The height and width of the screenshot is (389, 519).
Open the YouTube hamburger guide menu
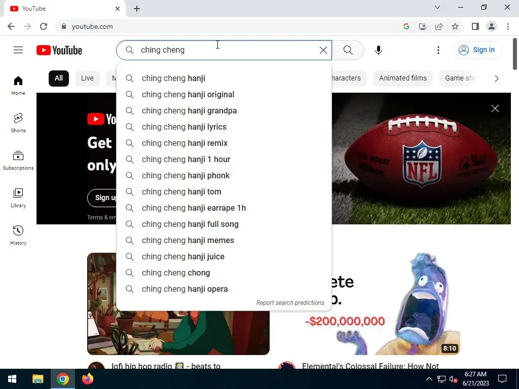(18, 50)
